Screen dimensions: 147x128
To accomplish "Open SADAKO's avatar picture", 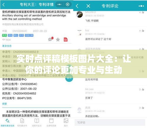I will click(80, 14).
